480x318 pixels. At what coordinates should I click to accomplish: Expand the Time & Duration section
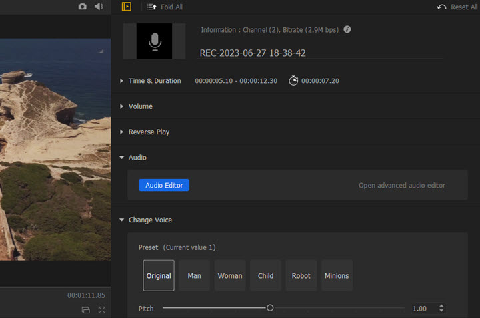click(121, 81)
